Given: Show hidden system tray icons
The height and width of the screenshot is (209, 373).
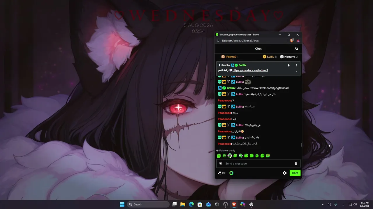Looking at the screenshot, I should [323, 204].
